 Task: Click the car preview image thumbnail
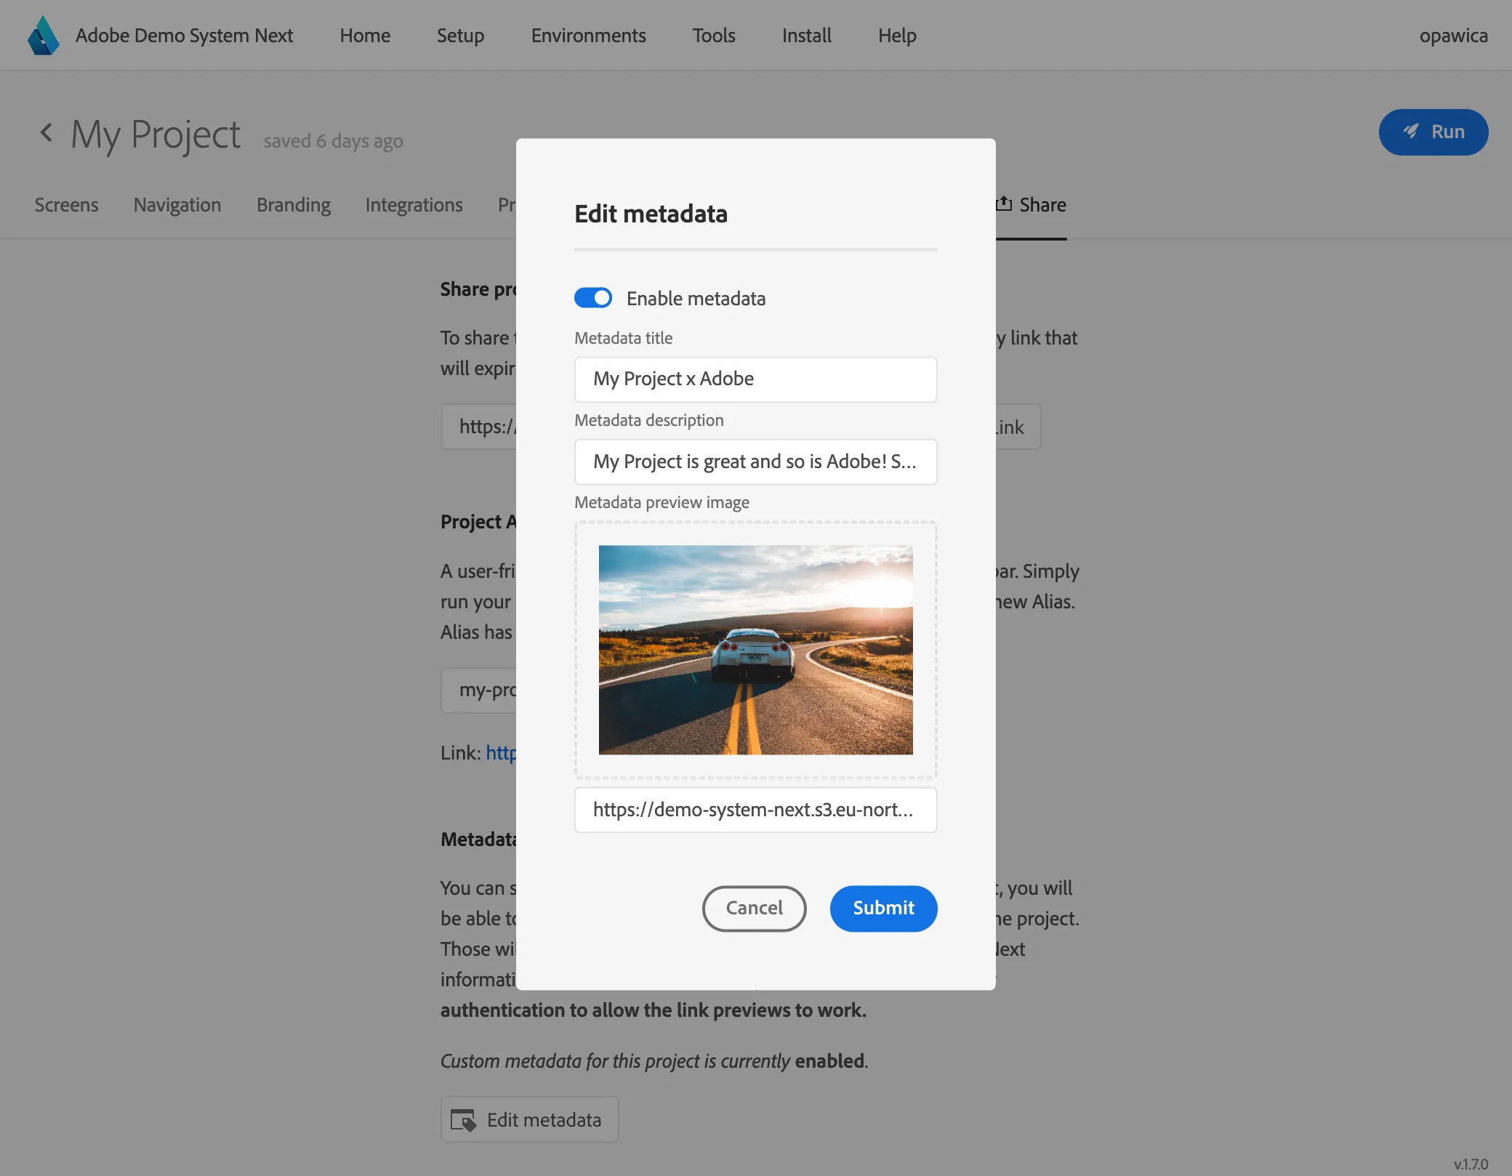click(x=755, y=650)
